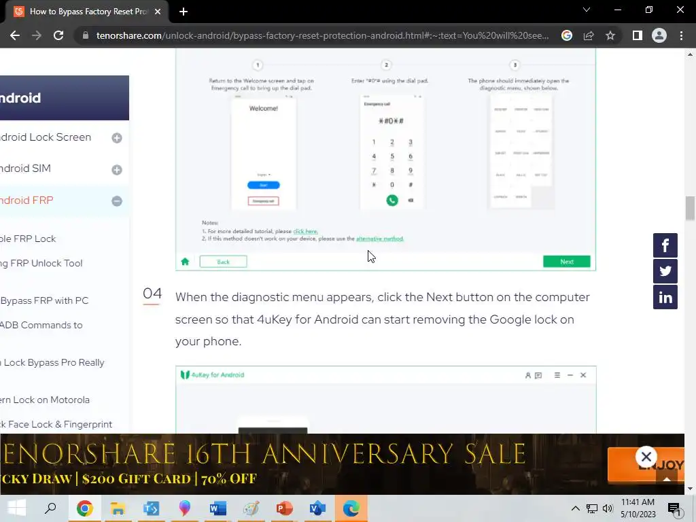696x522 pixels.
Task: Open Lock Bypass Pro Really link
Action: click(x=52, y=362)
